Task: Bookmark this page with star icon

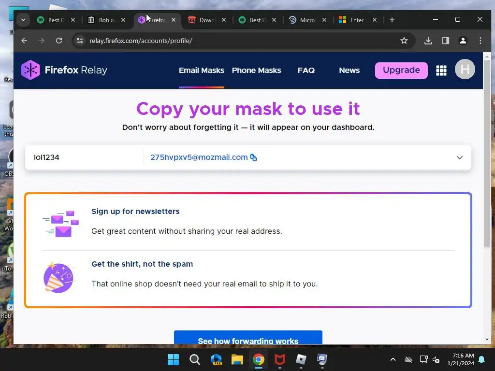Action: click(x=404, y=41)
